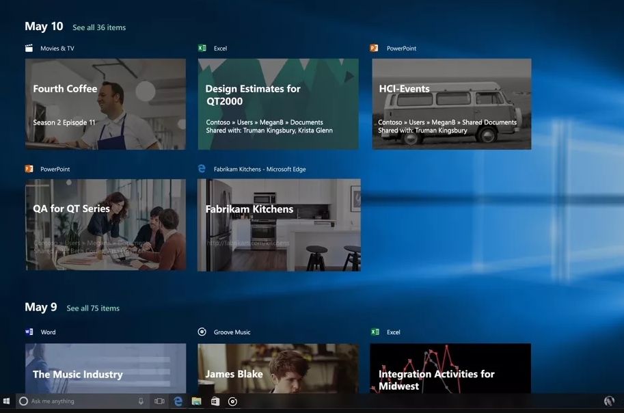The height and width of the screenshot is (413, 624).
Task: Open File Explorer from taskbar
Action: click(x=197, y=401)
